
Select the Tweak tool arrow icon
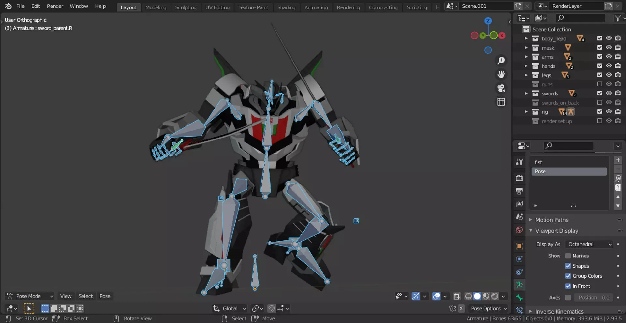point(29,308)
